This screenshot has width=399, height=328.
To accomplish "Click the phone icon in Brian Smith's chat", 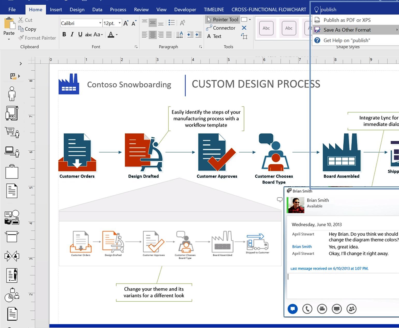I will click(x=307, y=309).
